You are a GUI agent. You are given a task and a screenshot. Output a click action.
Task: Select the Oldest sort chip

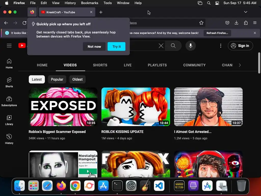[77, 79]
